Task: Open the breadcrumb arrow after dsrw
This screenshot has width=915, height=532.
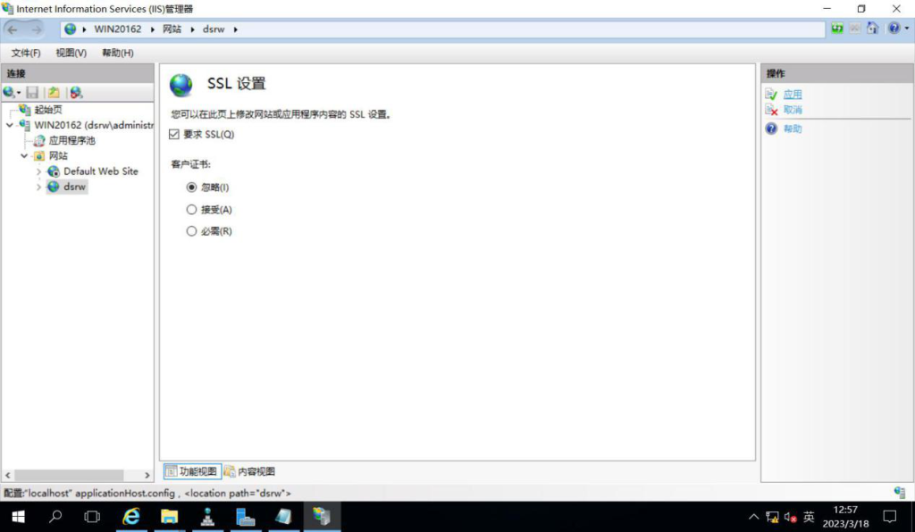Action: point(236,29)
